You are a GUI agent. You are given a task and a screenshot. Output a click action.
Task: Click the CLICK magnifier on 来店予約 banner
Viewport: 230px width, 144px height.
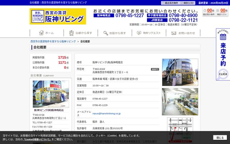click(x=223, y=74)
